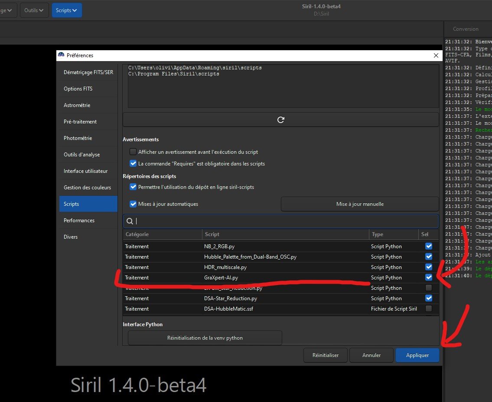Toggle the GraXpert-AI.py selection checkbox
This screenshot has height=402, width=492.
point(429,277)
